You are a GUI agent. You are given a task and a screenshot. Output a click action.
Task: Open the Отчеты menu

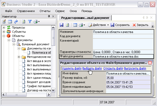[45, 11]
